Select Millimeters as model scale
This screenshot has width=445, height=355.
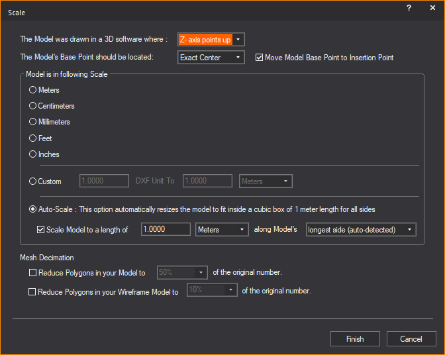pyautogui.click(x=32, y=122)
